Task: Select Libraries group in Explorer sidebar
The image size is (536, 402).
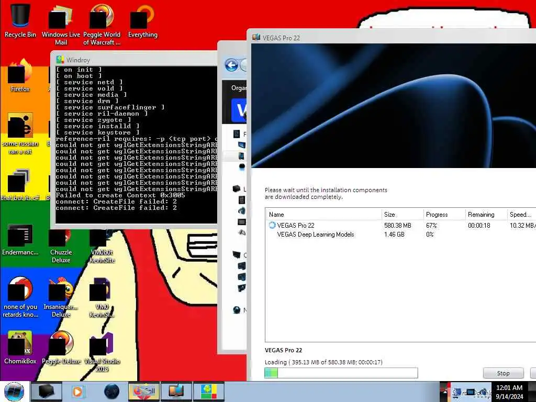Action: pyautogui.click(x=240, y=188)
